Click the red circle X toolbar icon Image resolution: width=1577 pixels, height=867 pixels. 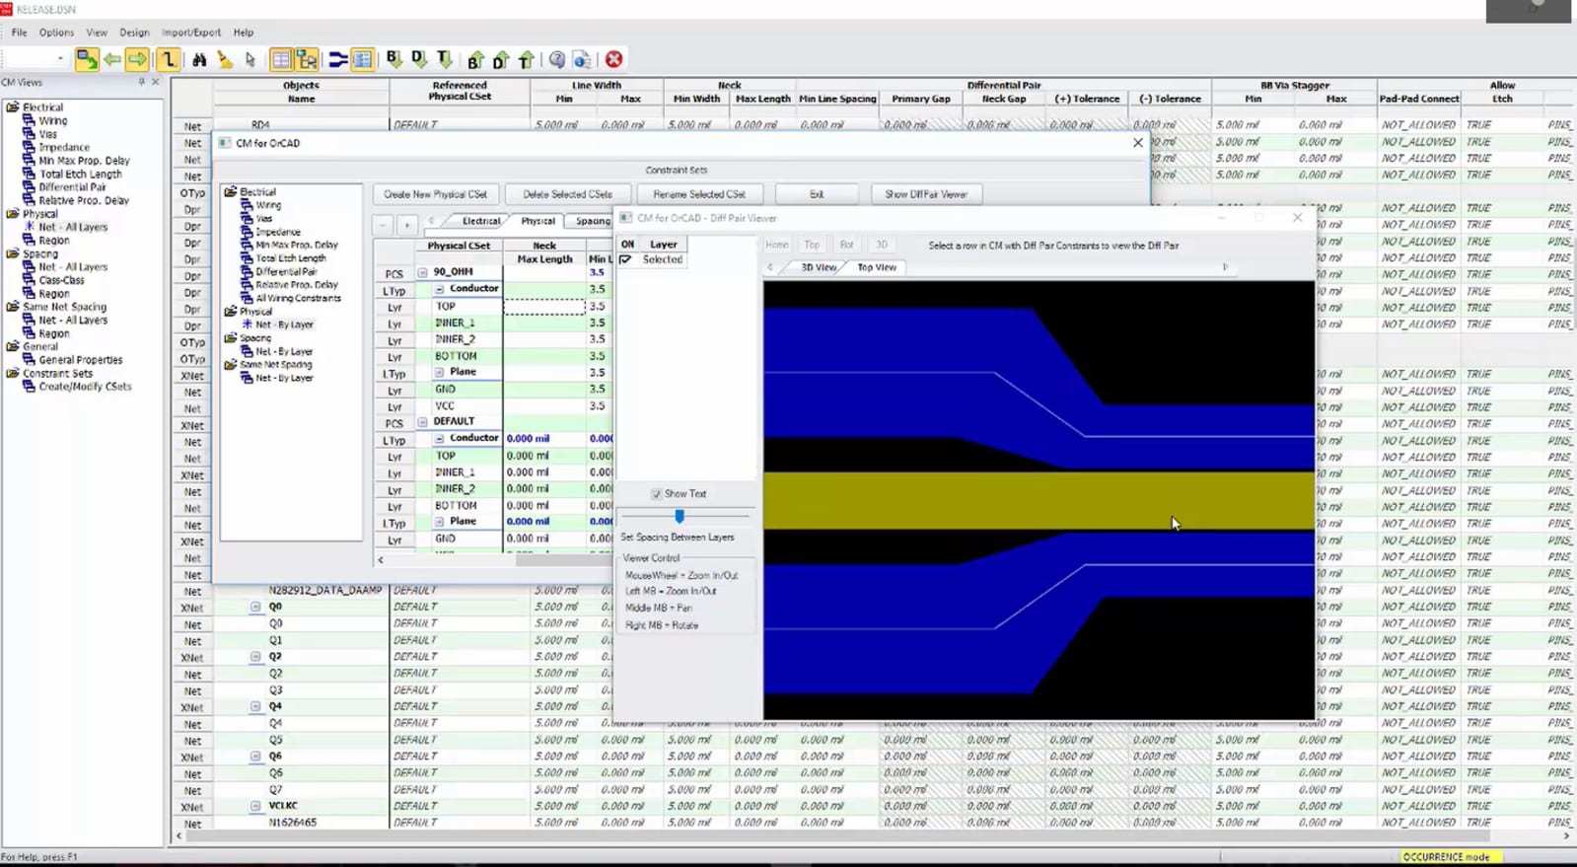(614, 60)
